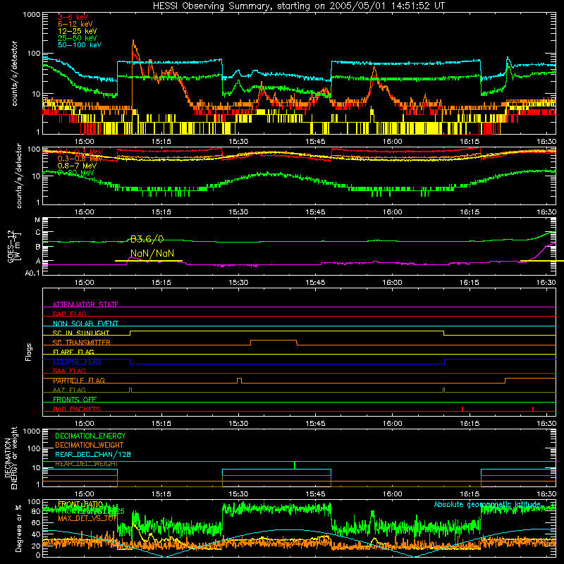This screenshot has height=564, width=564.
Task: Click the FRONT_RATIO legend label
Action: [x=80, y=504]
